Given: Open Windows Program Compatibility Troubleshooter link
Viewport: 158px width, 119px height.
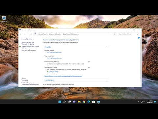Looking at the screenshot, I should pyautogui.click(x=30, y=84).
